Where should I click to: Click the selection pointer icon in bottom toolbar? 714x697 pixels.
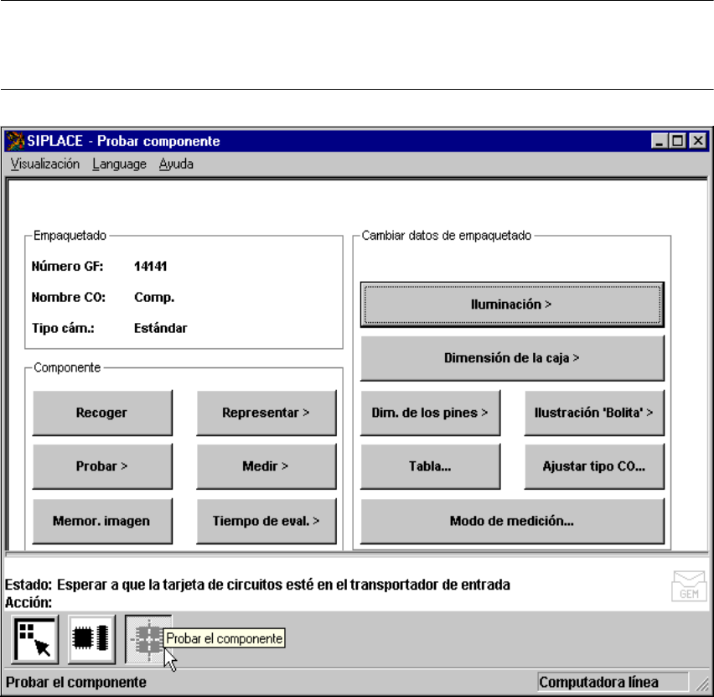34,639
